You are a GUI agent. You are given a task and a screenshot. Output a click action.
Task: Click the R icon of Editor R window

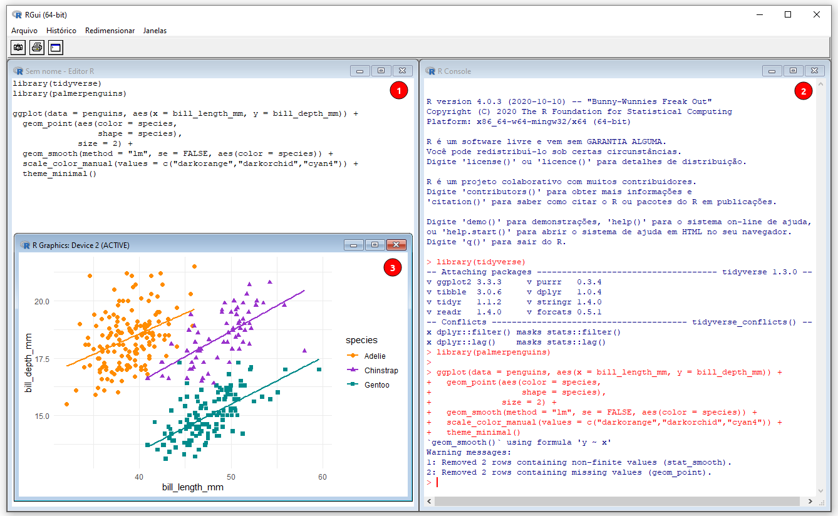click(x=18, y=71)
